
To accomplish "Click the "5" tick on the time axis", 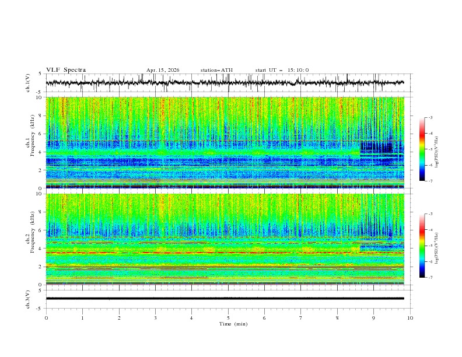I will (228, 318).
